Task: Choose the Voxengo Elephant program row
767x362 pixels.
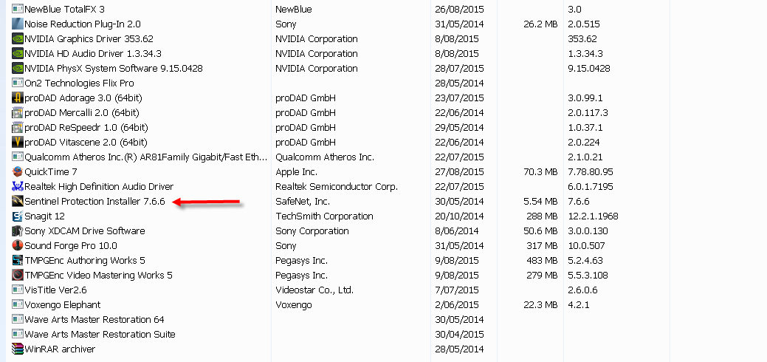Action: click(62, 305)
